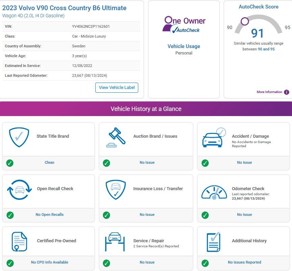
Task: Click green checkmark in Auction Brand card
Action: pos(106,163)
